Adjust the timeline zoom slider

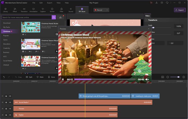point(178,77)
